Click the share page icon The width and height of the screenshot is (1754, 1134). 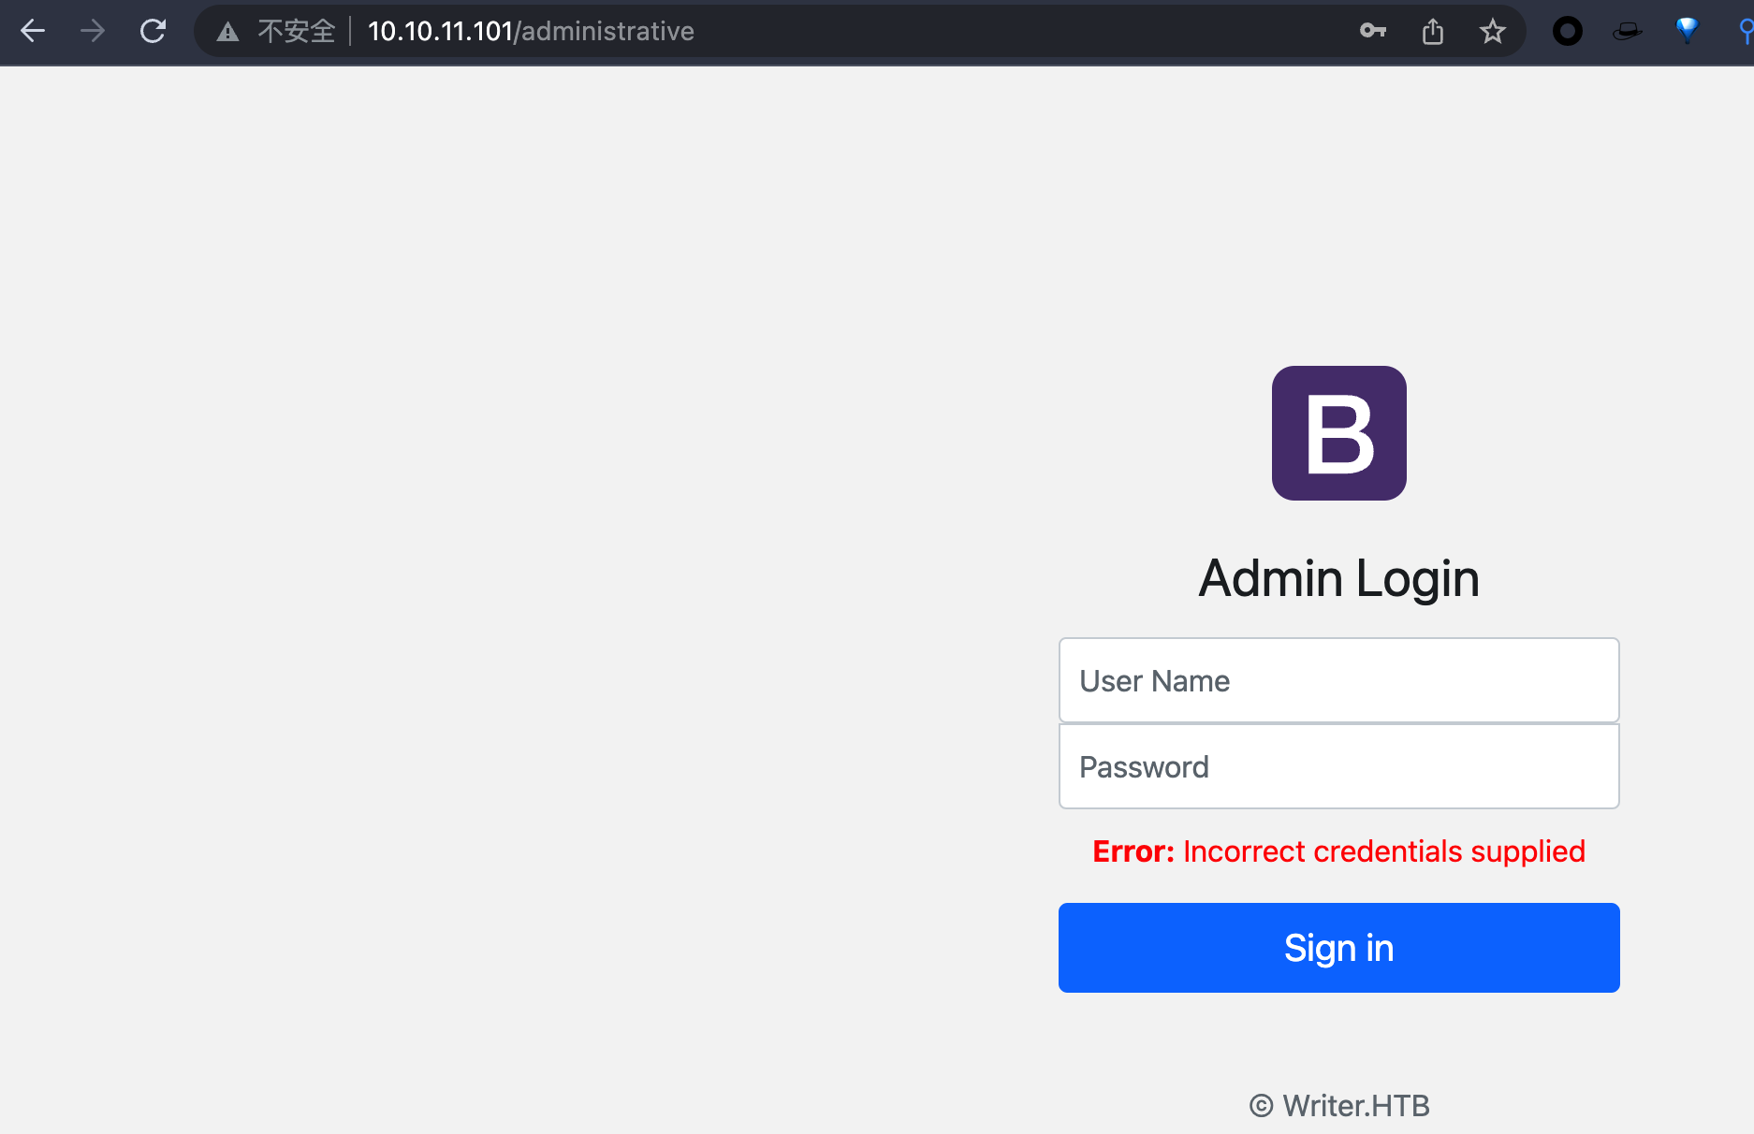coord(1433,32)
